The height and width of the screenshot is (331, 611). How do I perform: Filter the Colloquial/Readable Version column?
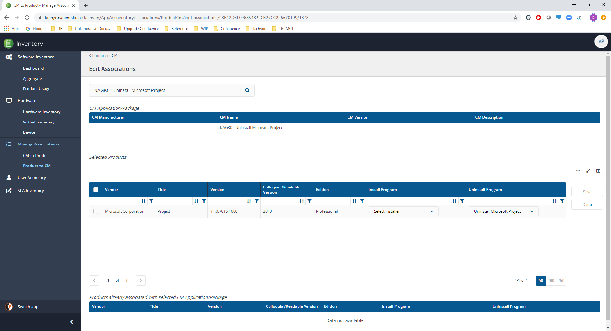[310, 201]
